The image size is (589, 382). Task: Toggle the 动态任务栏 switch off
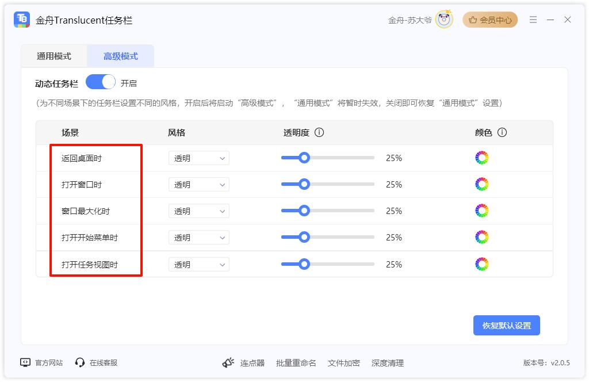pos(101,82)
